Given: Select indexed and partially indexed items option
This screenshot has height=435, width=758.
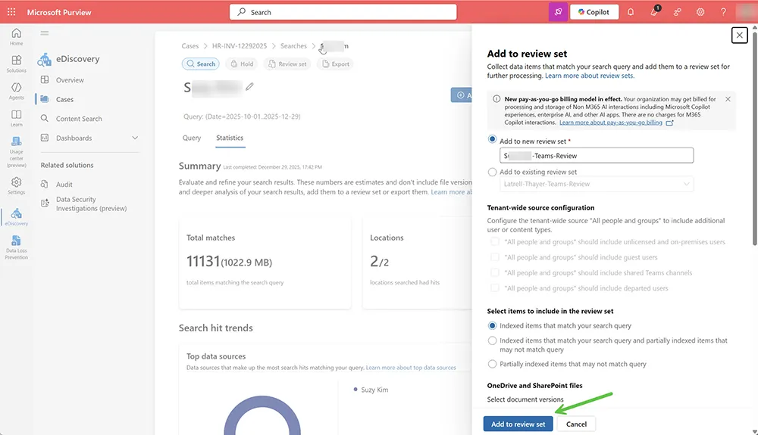Looking at the screenshot, I should [x=492, y=340].
